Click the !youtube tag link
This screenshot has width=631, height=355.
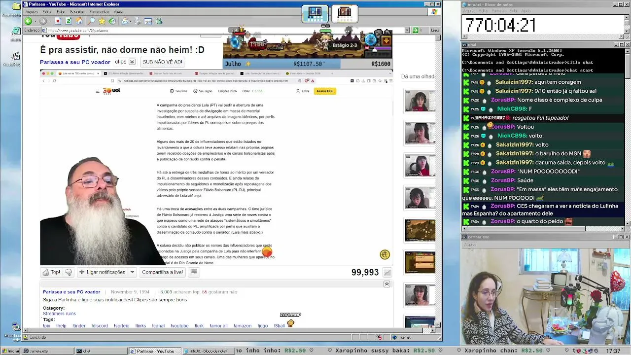point(179,326)
